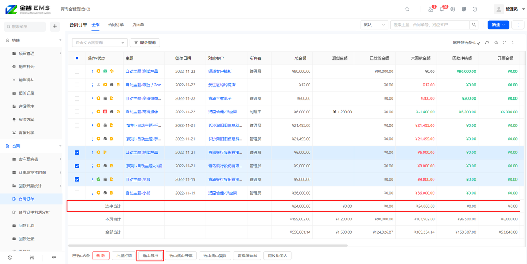Screen dimensions: 527x264
Task: Toggle the select-all checkbox in table header
Action: click(77, 58)
